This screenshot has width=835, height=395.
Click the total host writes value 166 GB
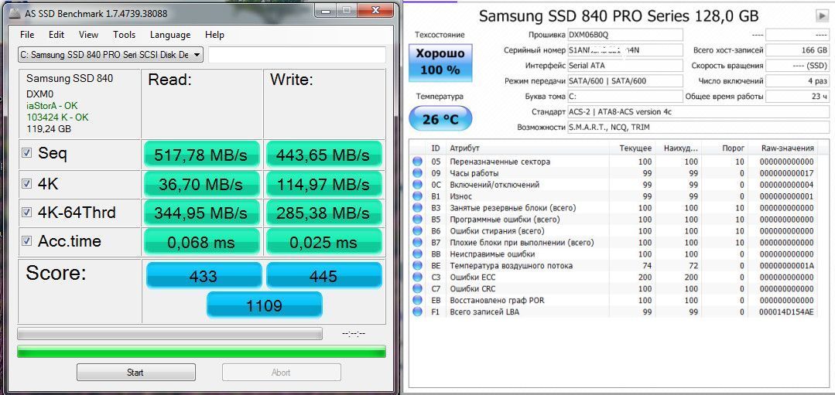(797, 50)
